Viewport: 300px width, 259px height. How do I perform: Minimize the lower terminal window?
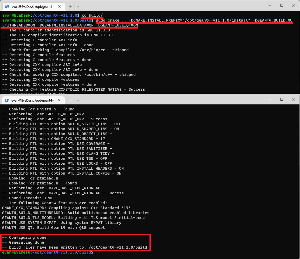tap(270, 99)
